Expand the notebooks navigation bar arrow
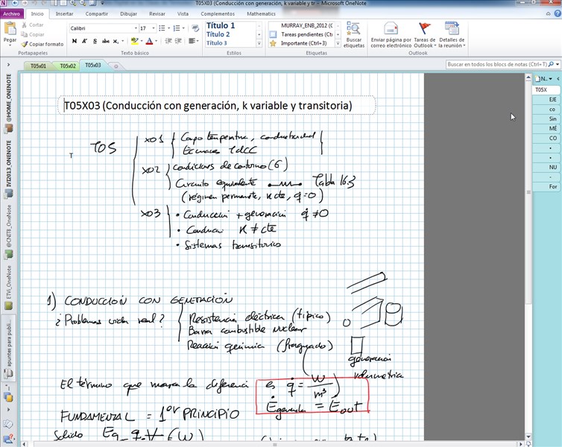The image size is (562, 447). point(8,65)
